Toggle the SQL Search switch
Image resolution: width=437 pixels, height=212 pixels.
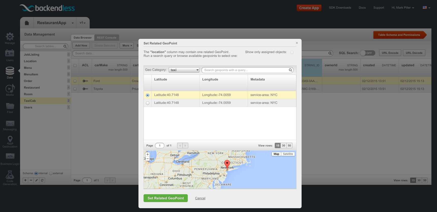[x=367, y=53]
